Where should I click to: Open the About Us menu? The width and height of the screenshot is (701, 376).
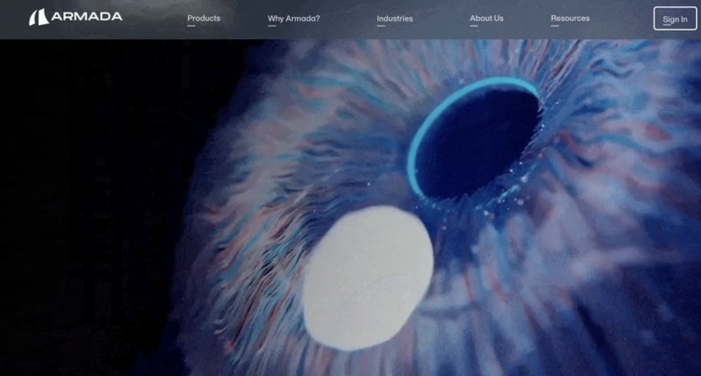[486, 18]
